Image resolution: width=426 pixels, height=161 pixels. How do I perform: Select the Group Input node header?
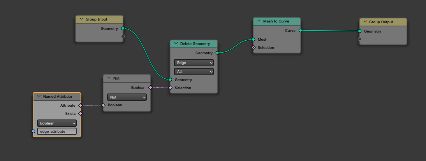pyautogui.click(x=99, y=19)
